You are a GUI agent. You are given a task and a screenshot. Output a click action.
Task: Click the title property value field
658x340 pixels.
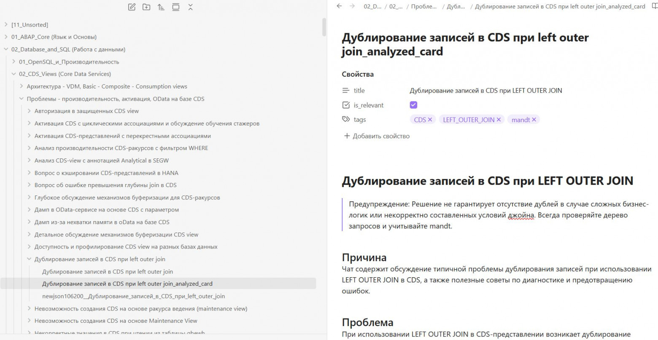pyautogui.click(x=485, y=91)
